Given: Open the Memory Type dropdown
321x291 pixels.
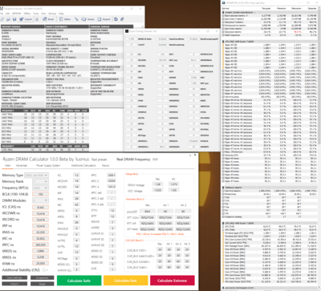Looking at the screenshot, I should [36, 176].
